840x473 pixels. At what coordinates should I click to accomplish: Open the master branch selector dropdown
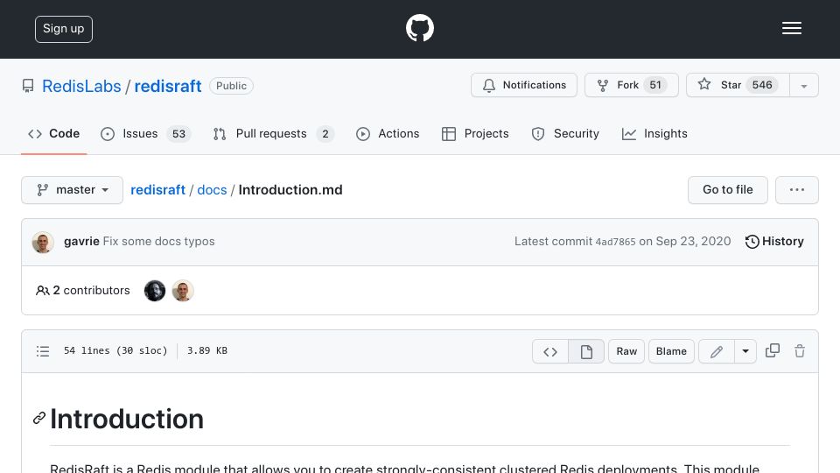(73, 190)
